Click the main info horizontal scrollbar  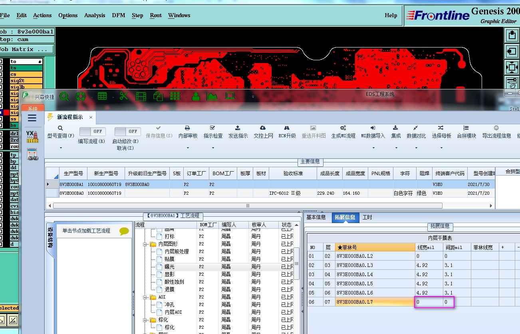tap(248, 206)
